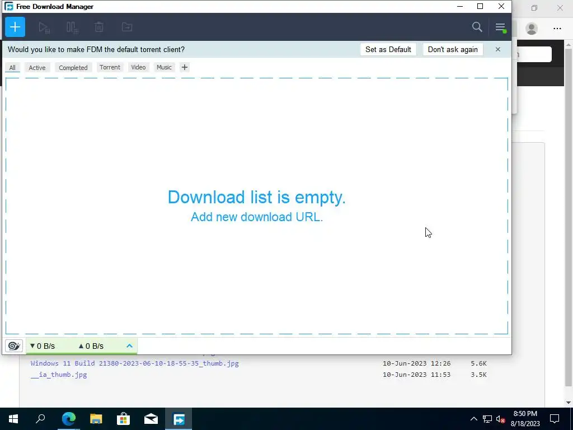
Task: Click Free Download Manager taskbar icon
Action: 179,419
